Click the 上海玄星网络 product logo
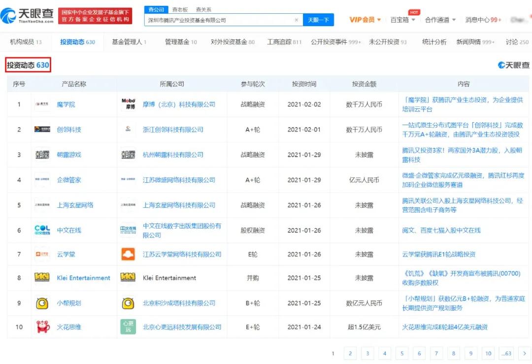Viewport: 532px width, 364px height. [x=42, y=205]
